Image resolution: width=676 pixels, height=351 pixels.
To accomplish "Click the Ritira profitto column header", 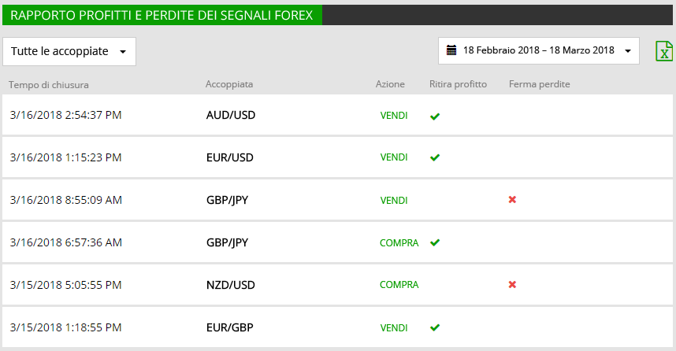I will [458, 84].
